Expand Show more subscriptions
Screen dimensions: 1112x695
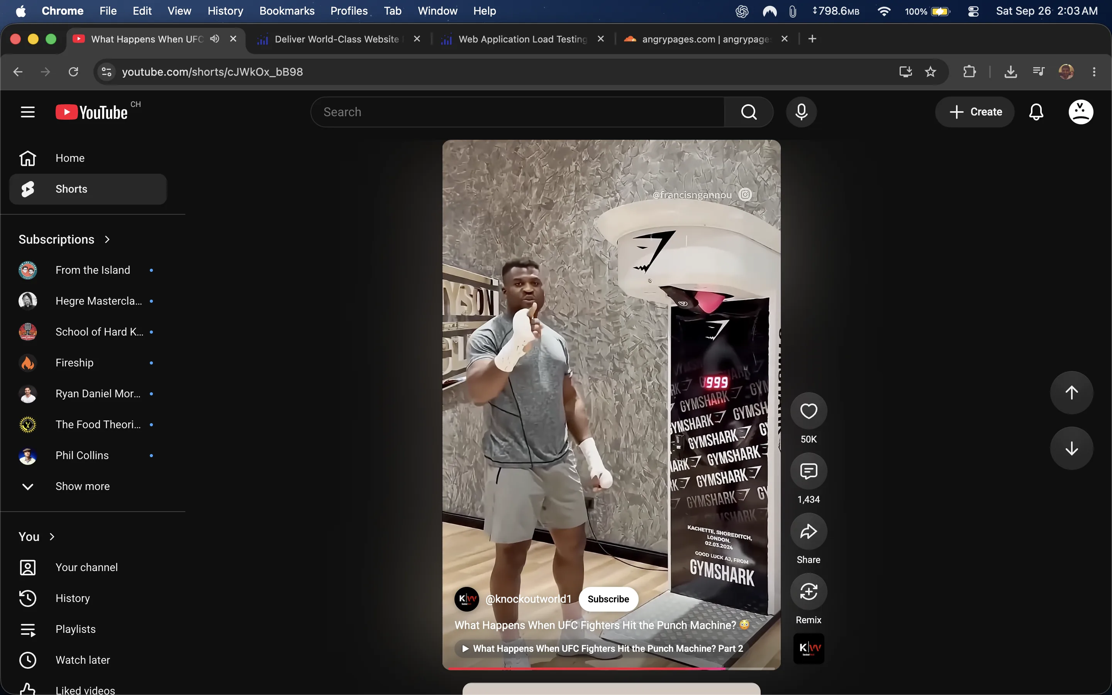pyautogui.click(x=88, y=486)
